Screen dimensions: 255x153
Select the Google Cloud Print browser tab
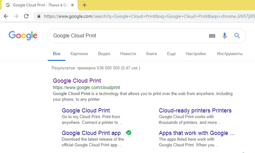pyautogui.click(x=40, y=5)
